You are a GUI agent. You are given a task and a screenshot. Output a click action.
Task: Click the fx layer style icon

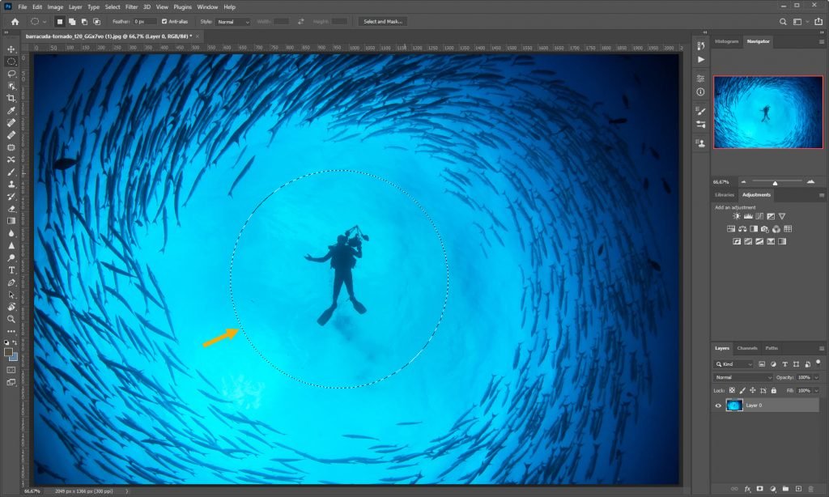(747, 489)
